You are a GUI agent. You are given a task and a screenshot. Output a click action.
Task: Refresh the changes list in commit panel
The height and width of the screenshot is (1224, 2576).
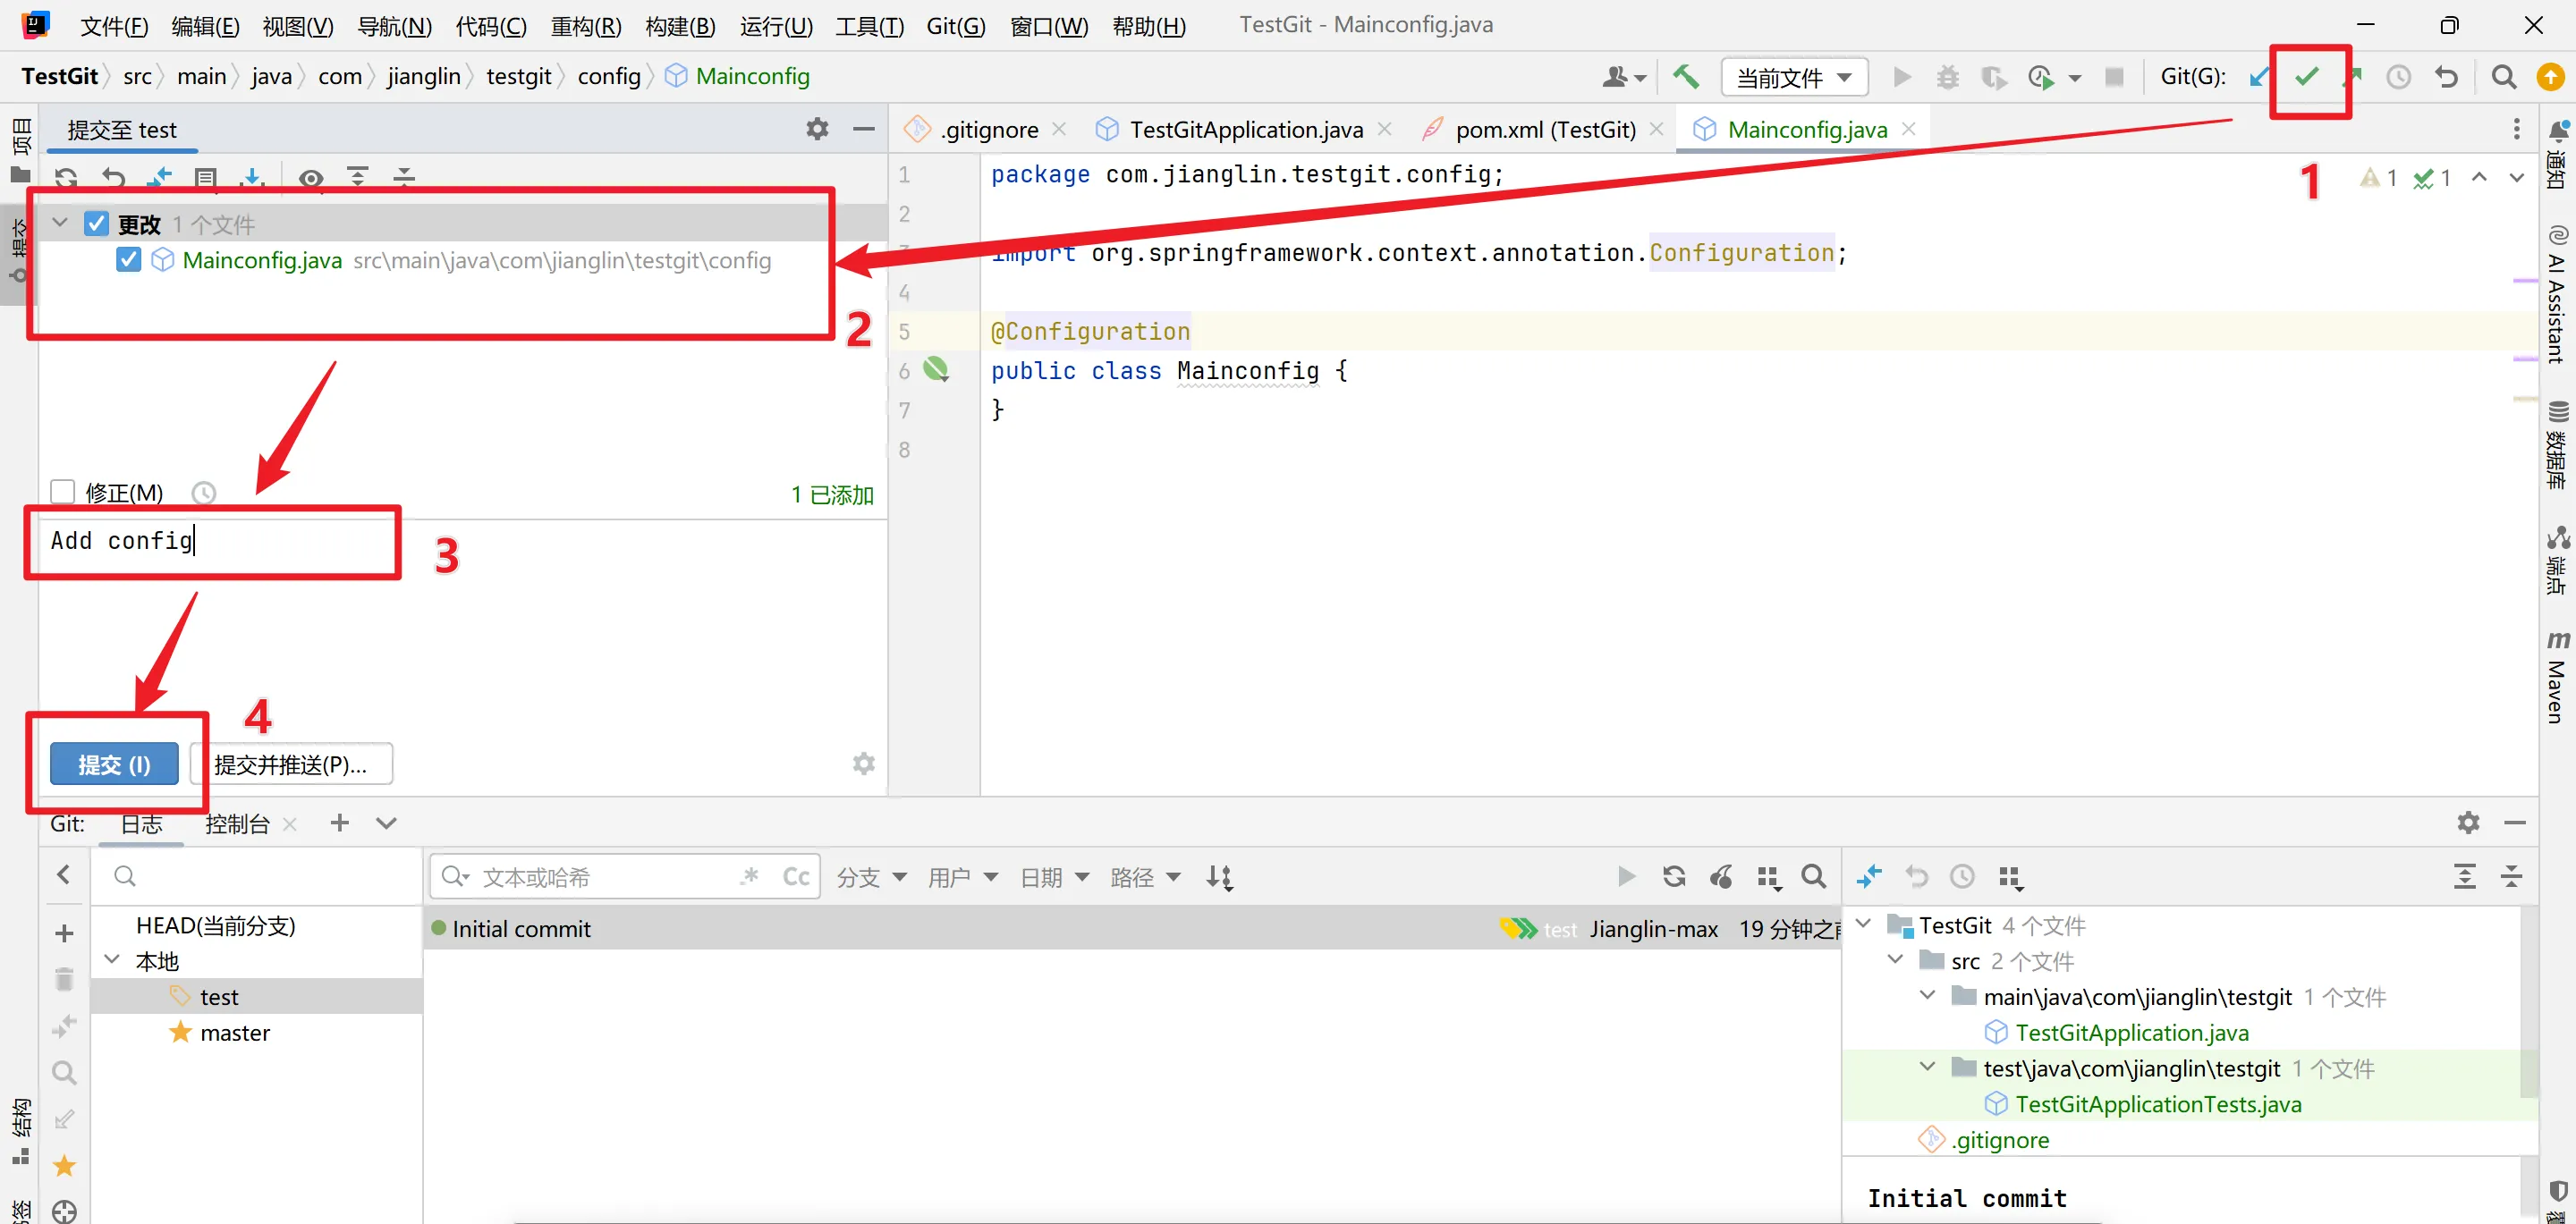(66, 178)
